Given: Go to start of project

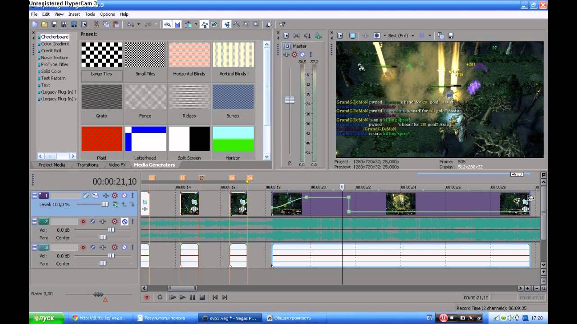Looking at the screenshot, I should pos(215,297).
